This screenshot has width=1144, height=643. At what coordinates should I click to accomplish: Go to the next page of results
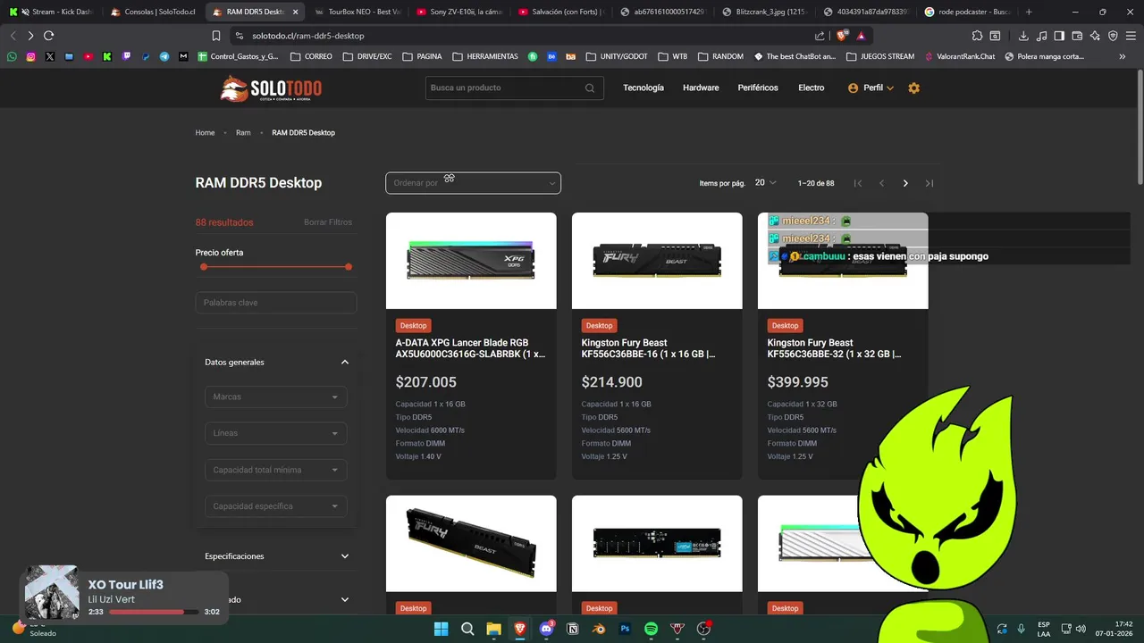(905, 183)
